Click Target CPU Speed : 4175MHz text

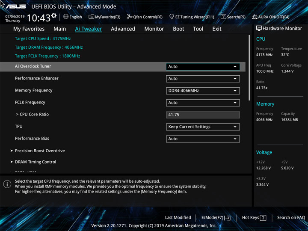click(x=43, y=38)
